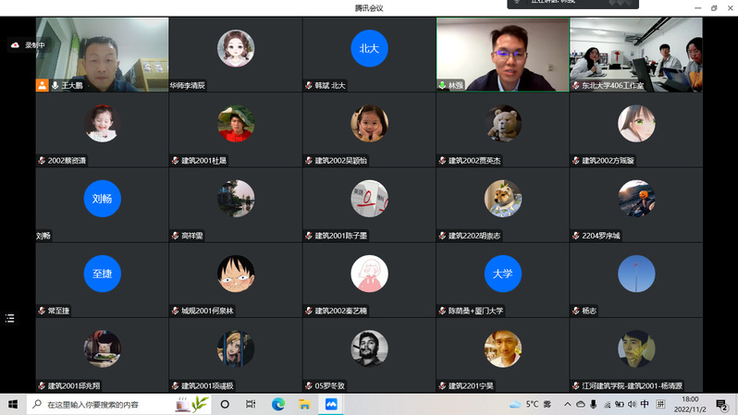The height and width of the screenshot is (415, 738).
Task: Open Task View from the taskbar
Action: click(251, 404)
